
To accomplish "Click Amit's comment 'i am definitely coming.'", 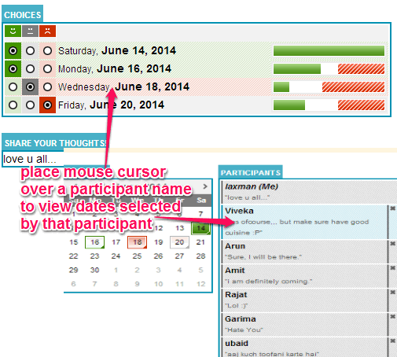I will click(269, 282).
